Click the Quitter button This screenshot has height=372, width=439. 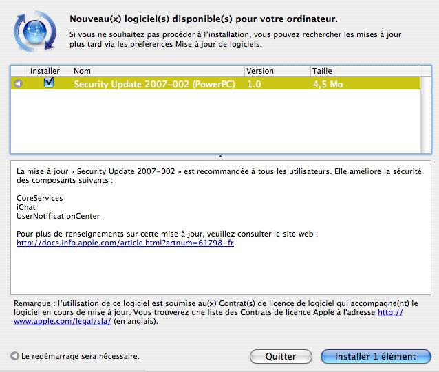[x=281, y=356]
